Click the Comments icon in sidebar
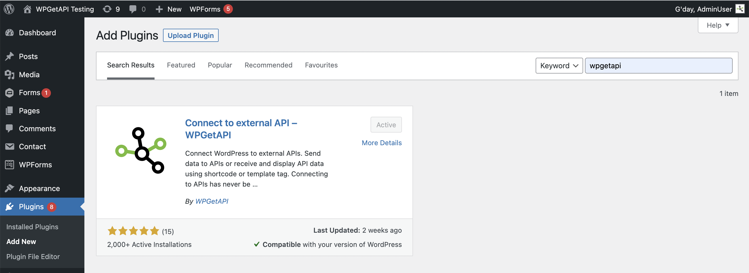 9,128
